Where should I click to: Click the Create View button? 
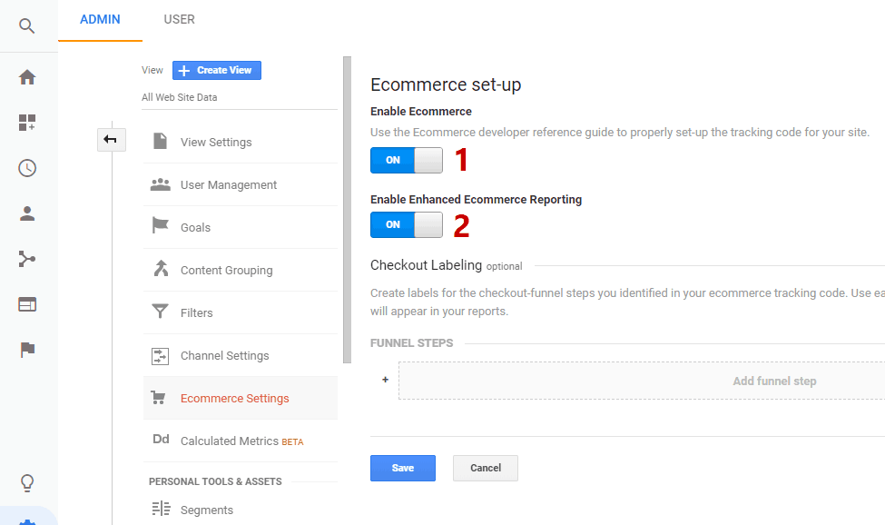pyautogui.click(x=217, y=71)
